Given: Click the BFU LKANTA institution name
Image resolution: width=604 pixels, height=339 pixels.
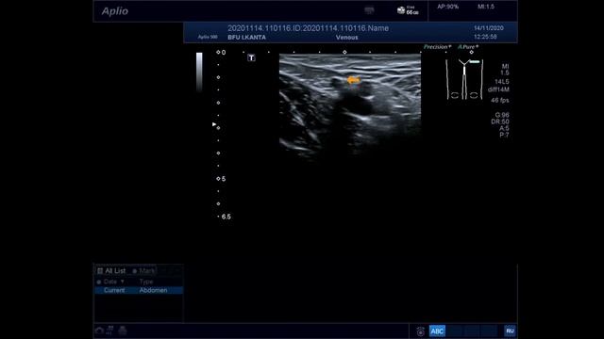Looking at the screenshot, I should coord(246,38).
